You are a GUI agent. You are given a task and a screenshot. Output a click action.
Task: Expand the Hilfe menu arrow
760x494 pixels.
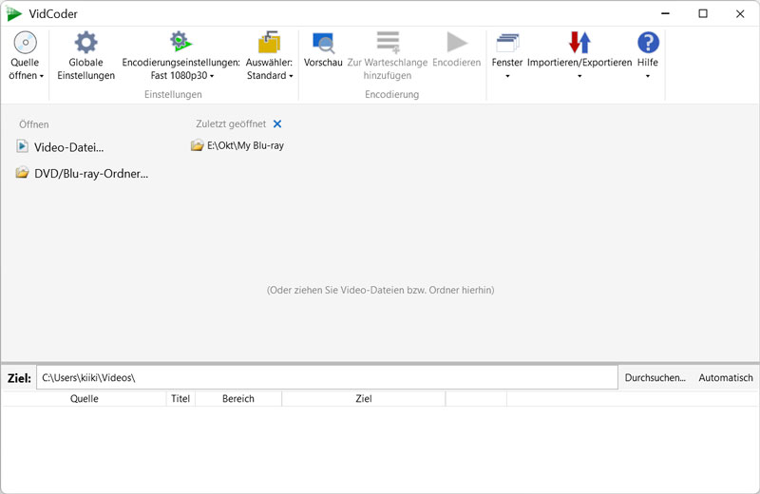pyautogui.click(x=648, y=76)
